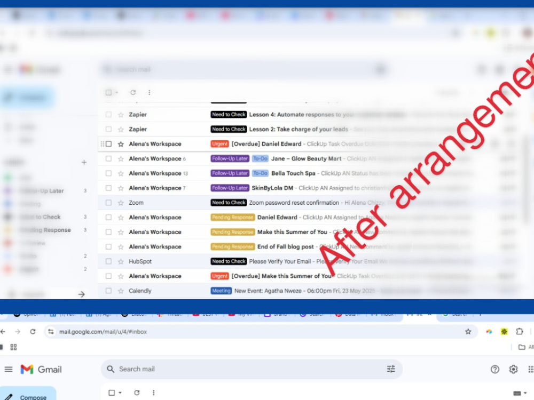Star the Jane – Glow Beauty Mart email
The height and width of the screenshot is (400, 534).
tap(121, 159)
